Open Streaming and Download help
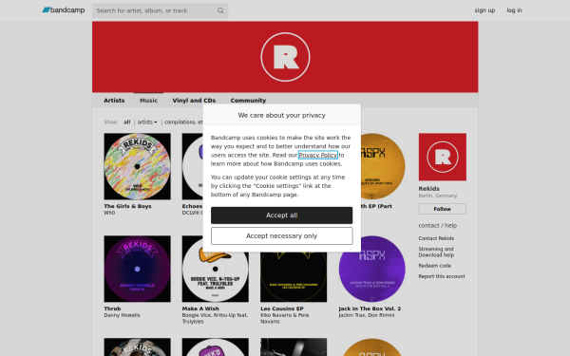Screen dimensions: 570x356 coord(436,252)
